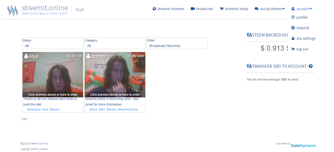Viewport: 334px width, 152px height.
Task: Select deposit from account menu
Action: [x=303, y=28]
